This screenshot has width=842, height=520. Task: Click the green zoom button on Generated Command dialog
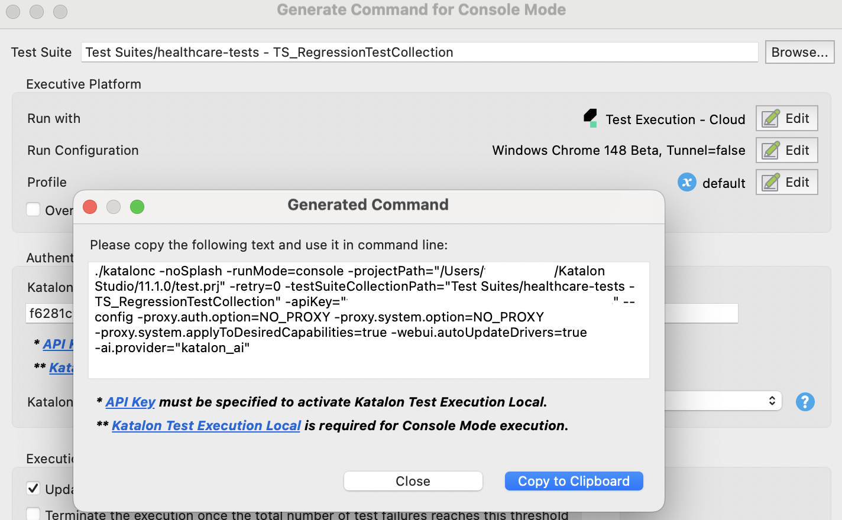(x=137, y=207)
